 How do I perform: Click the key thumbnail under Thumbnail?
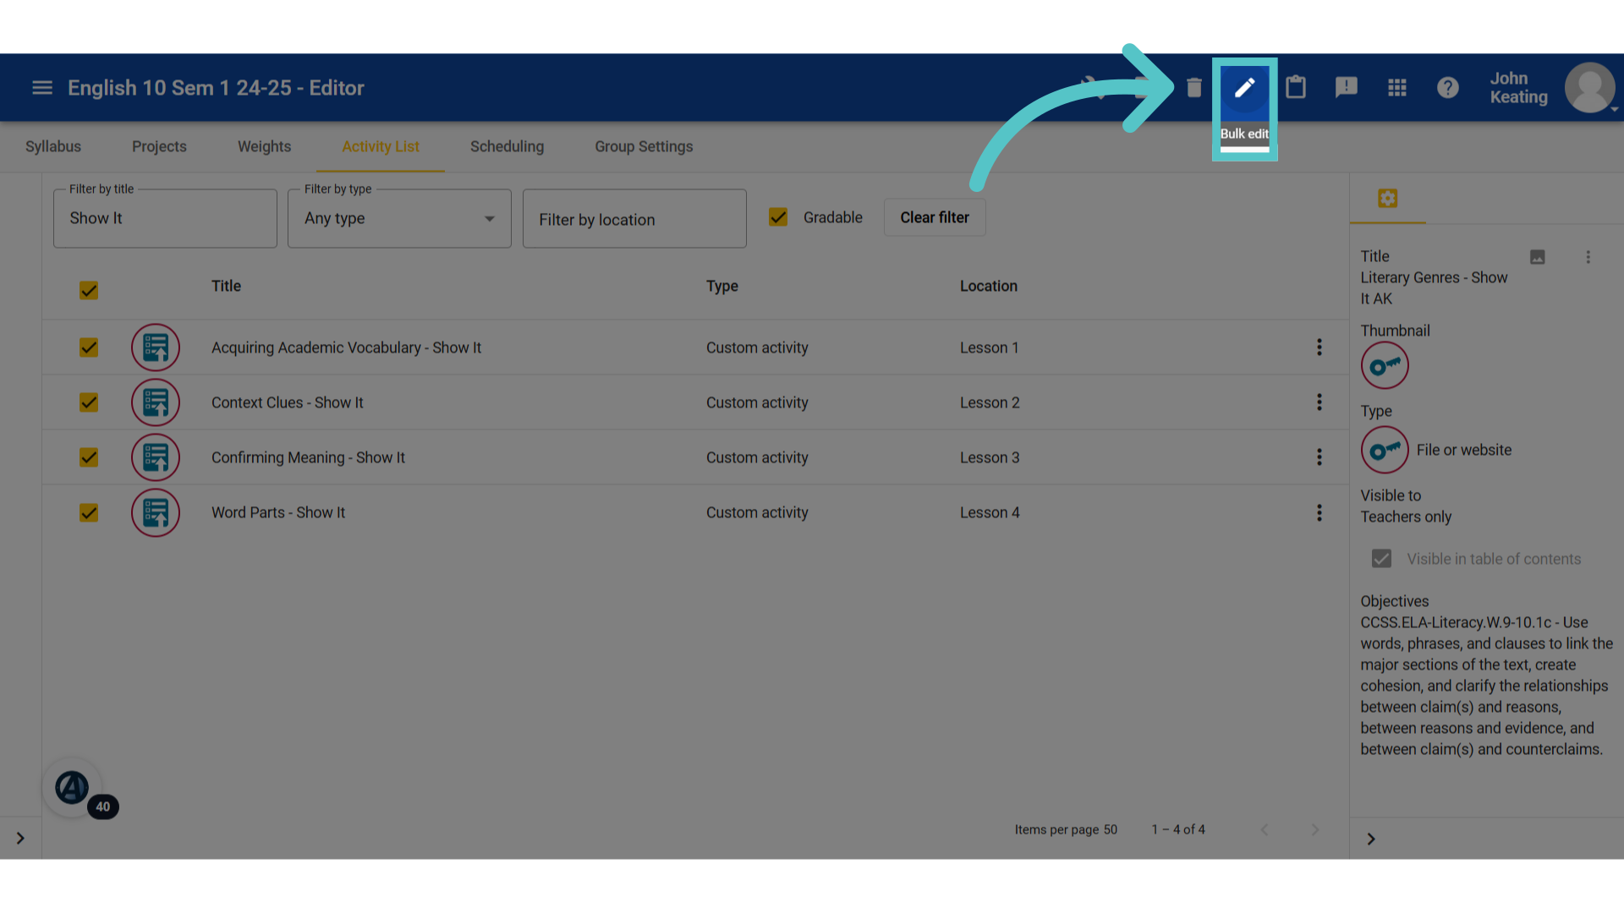click(x=1385, y=366)
